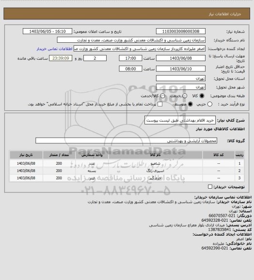Click quantity 200 in the اسپری رنگ row
The height and width of the screenshot is (280, 254).
point(59,171)
